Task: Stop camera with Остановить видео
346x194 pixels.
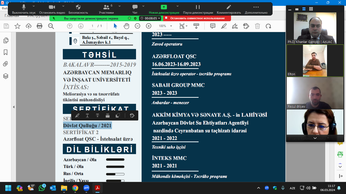Action: 52,9
